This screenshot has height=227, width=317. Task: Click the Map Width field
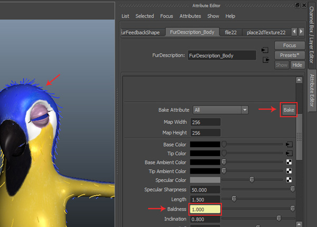[205, 122]
